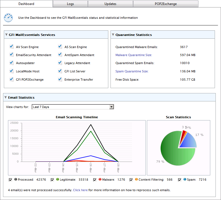This screenshot has height=200, width=221.
Task: Click the AV Scan Engine status checkmark
Action: click(x=11, y=46)
